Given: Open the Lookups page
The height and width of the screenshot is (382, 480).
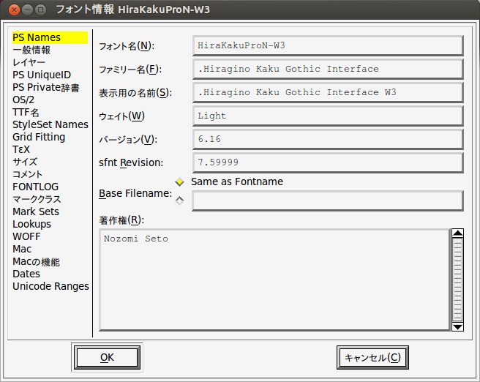Looking at the screenshot, I should (x=31, y=224).
